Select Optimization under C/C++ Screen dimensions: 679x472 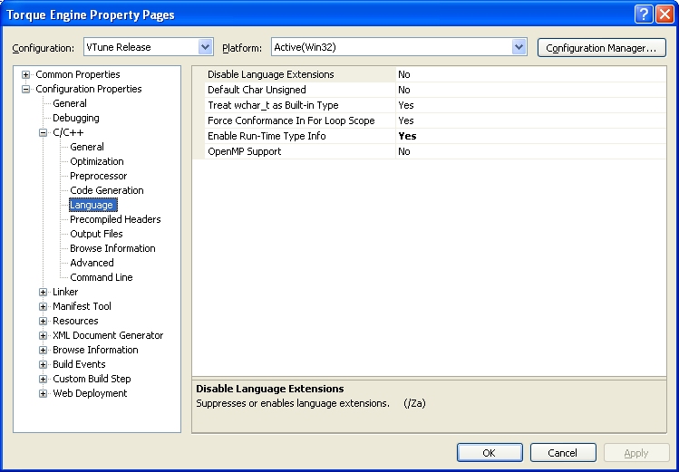point(98,161)
